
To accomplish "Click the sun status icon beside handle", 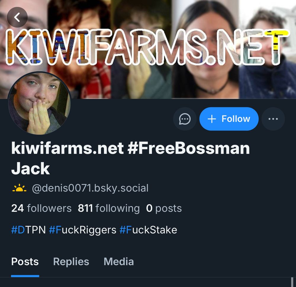I will (x=19, y=188).
